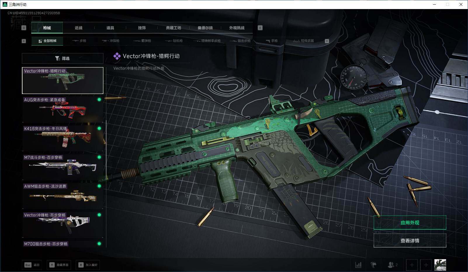Click green dot on Vector冲锋枪-百步穿杨 card

[99, 215]
